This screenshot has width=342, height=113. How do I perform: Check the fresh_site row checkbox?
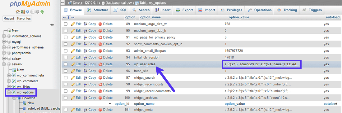point(66,71)
